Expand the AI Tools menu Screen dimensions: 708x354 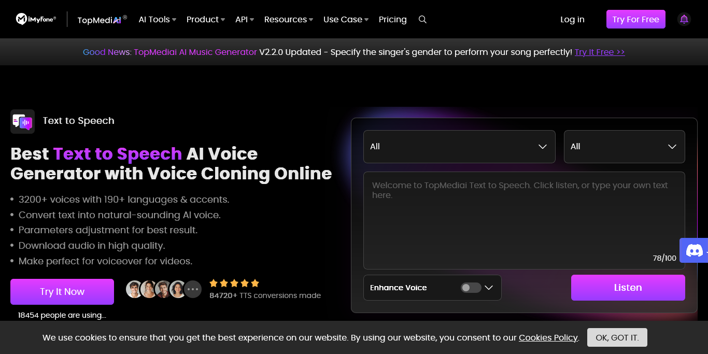click(x=158, y=19)
